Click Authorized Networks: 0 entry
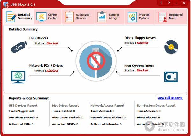 click(x=106, y=124)
